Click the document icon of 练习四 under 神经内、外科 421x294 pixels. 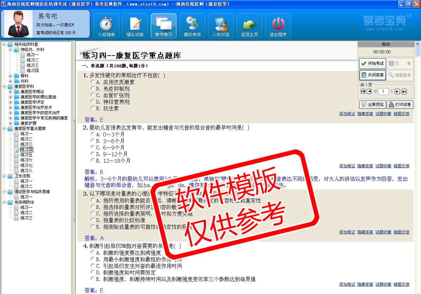click(23, 71)
